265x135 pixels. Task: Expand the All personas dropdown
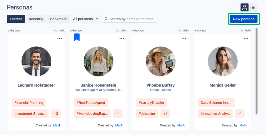86,19
